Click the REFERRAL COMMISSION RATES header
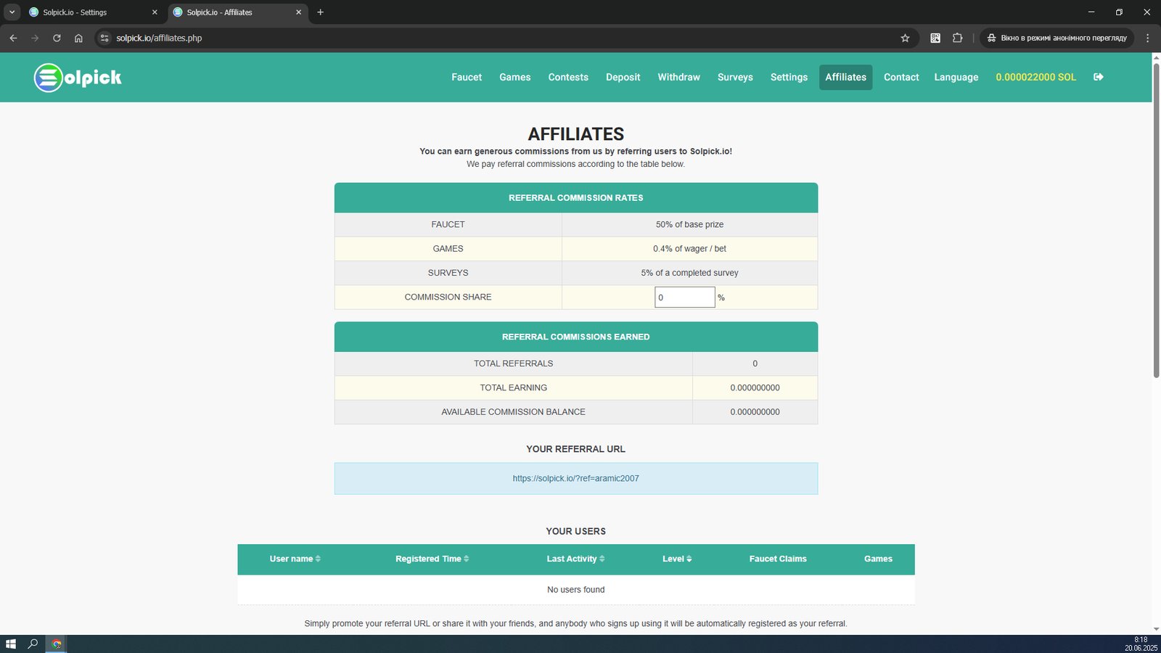Screen dimensions: 1161x653 tap(576, 197)
